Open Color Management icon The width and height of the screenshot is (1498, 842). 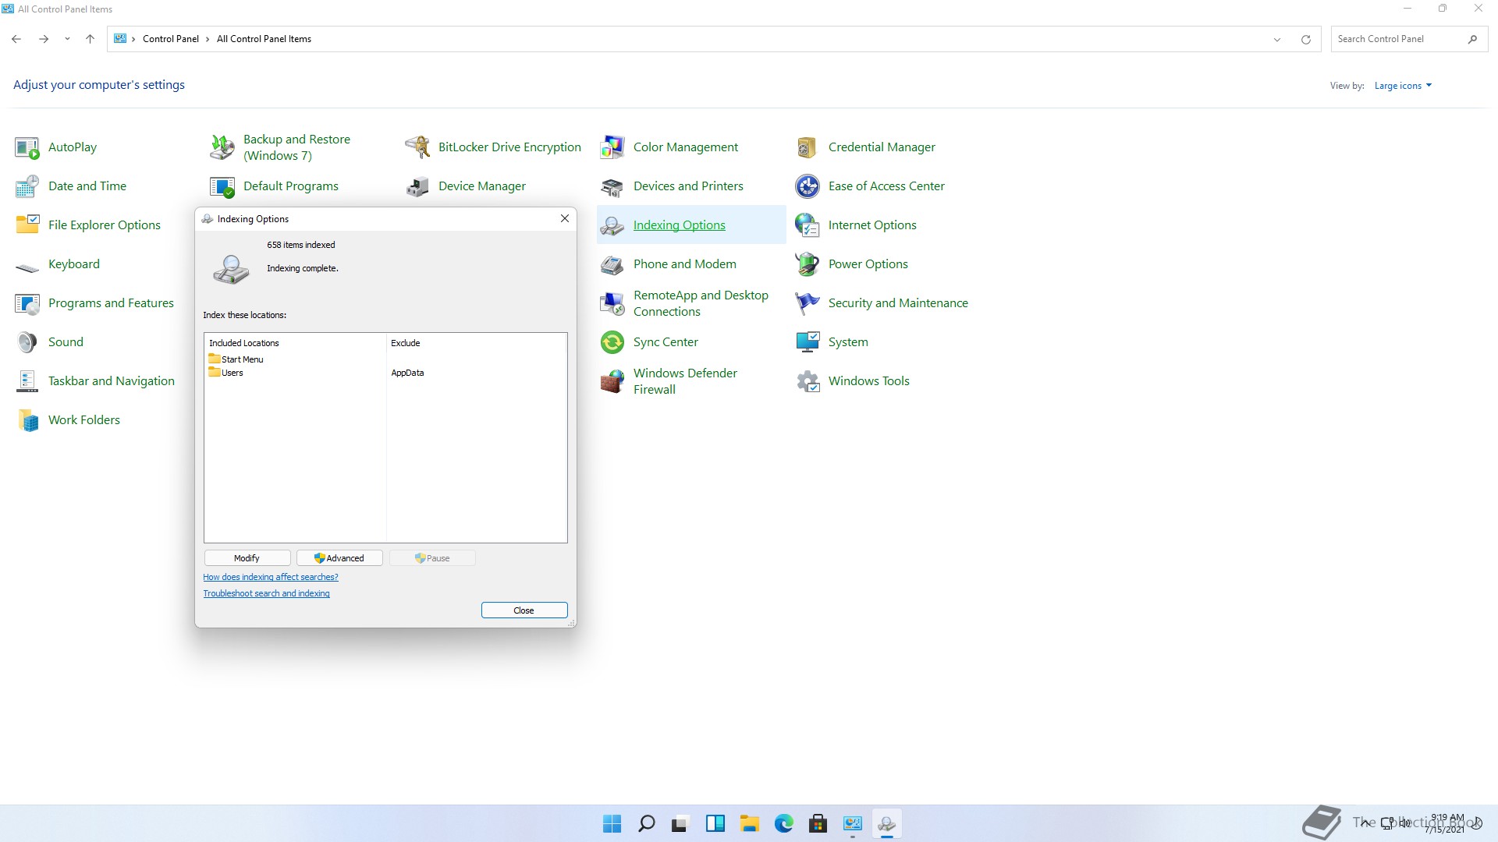click(x=612, y=147)
